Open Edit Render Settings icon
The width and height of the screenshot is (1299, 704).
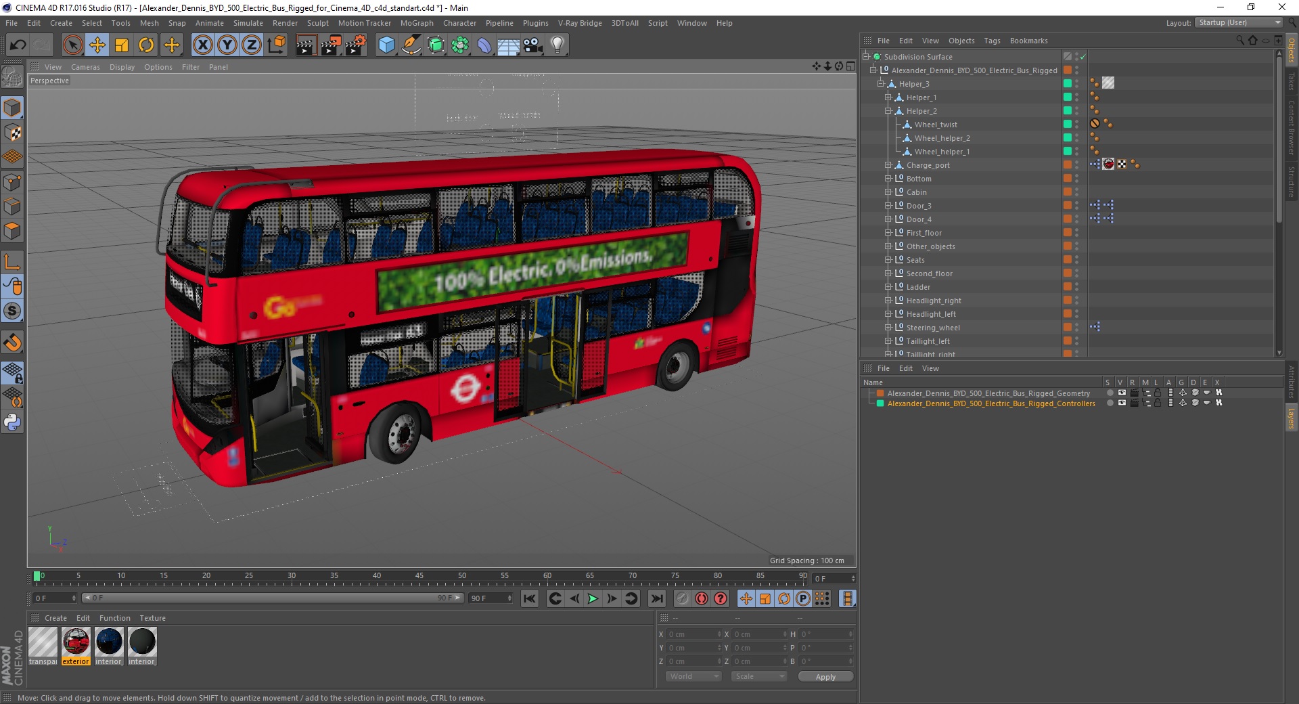(x=355, y=45)
